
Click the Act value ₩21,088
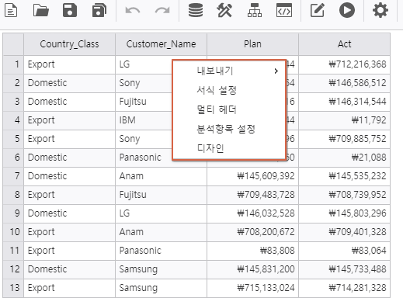(x=344, y=158)
